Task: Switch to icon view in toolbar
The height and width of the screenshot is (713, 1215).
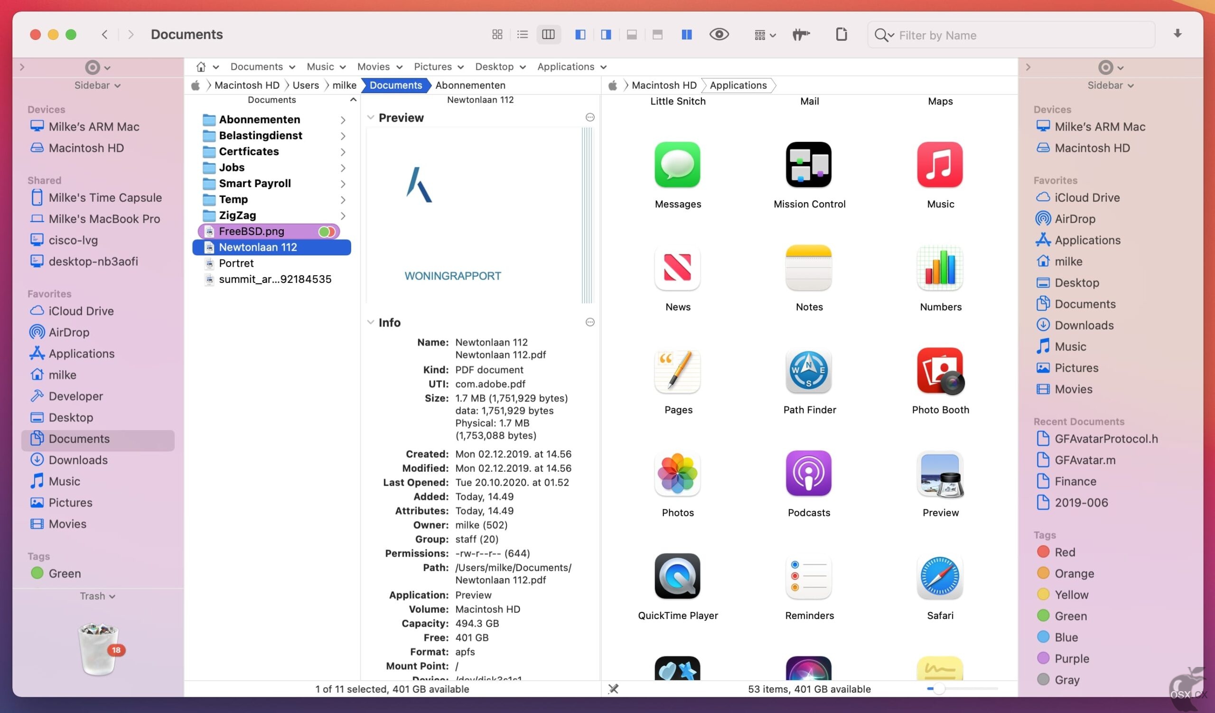Action: point(497,34)
